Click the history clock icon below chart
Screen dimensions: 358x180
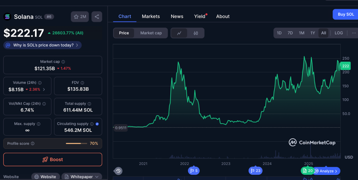(x=119, y=171)
